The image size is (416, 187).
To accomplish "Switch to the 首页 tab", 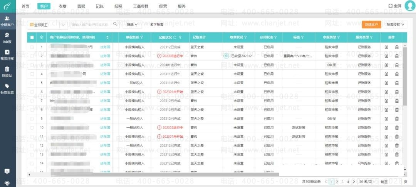I will click(25, 6).
